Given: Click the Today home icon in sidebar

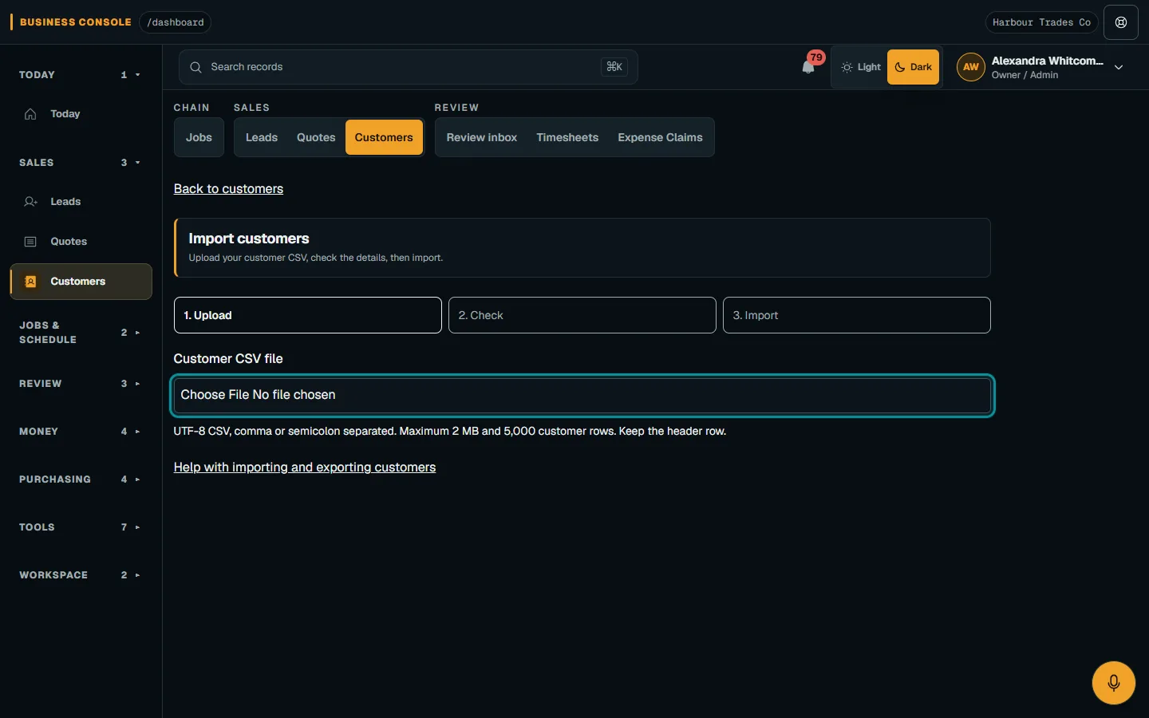Looking at the screenshot, I should tap(30, 114).
